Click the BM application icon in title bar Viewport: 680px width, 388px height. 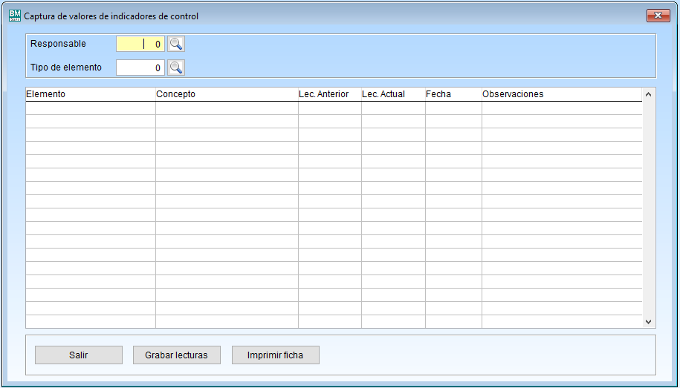14,15
